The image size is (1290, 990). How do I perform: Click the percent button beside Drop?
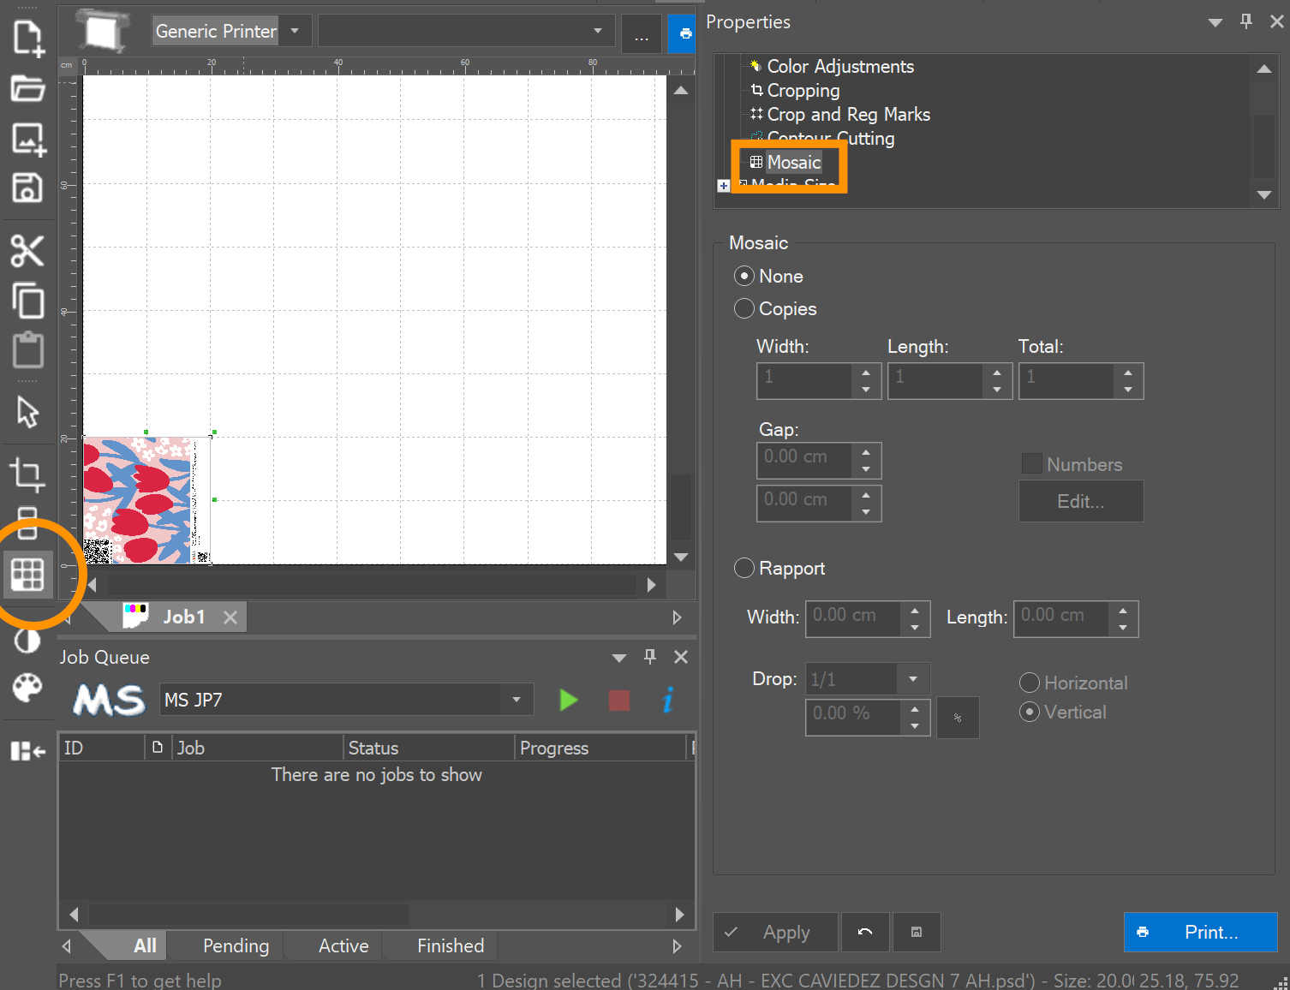point(958,718)
